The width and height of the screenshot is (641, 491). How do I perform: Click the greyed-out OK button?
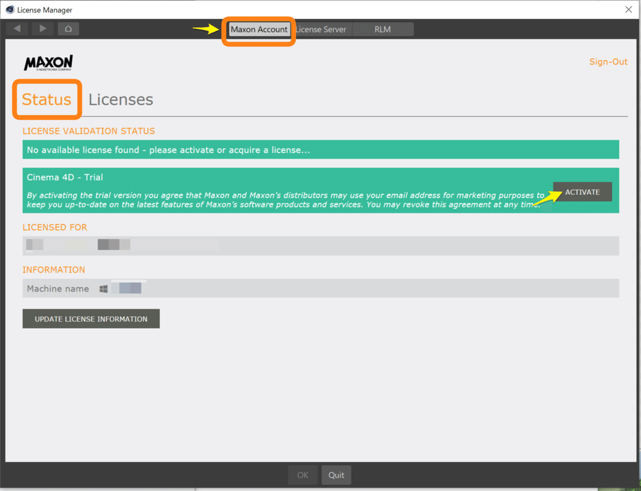tap(303, 475)
